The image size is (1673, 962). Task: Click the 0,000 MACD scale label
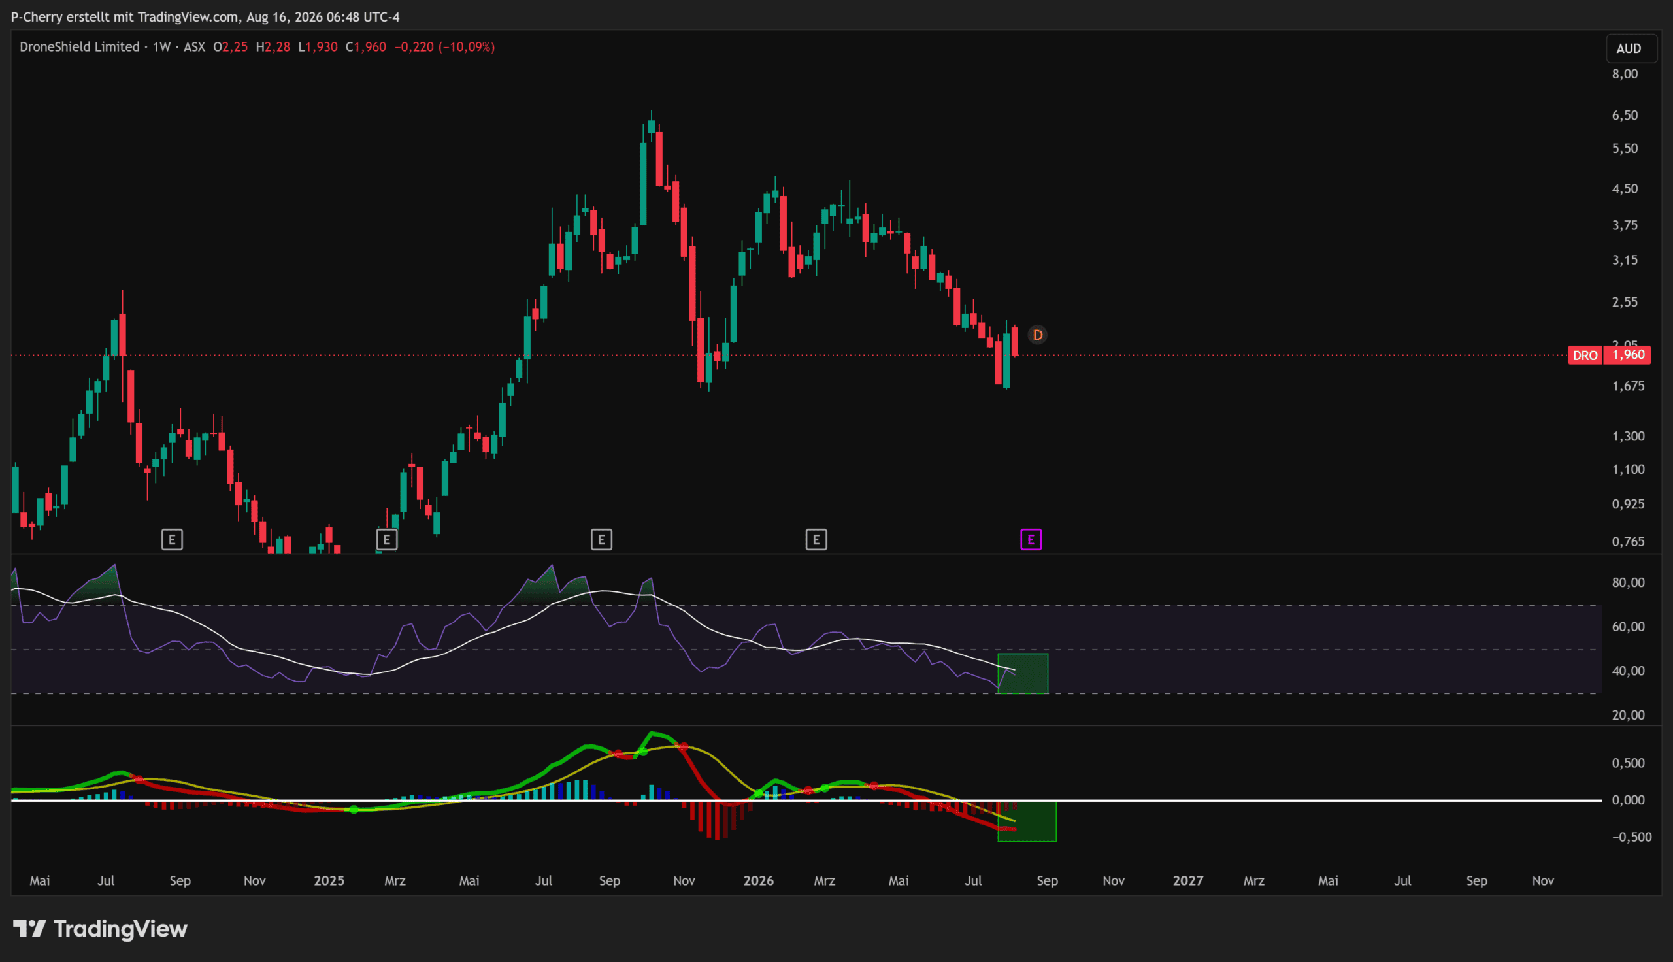(x=1628, y=800)
